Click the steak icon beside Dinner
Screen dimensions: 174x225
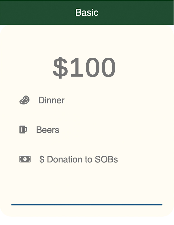pyautogui.click(x=24, y=100)
